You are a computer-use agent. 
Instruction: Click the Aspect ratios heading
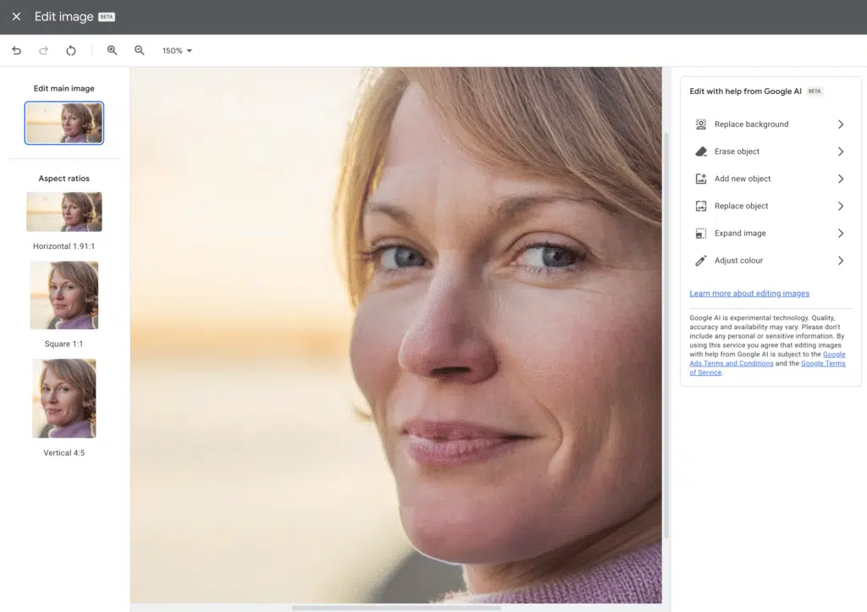pyautogui.click(x=64, y=179)
